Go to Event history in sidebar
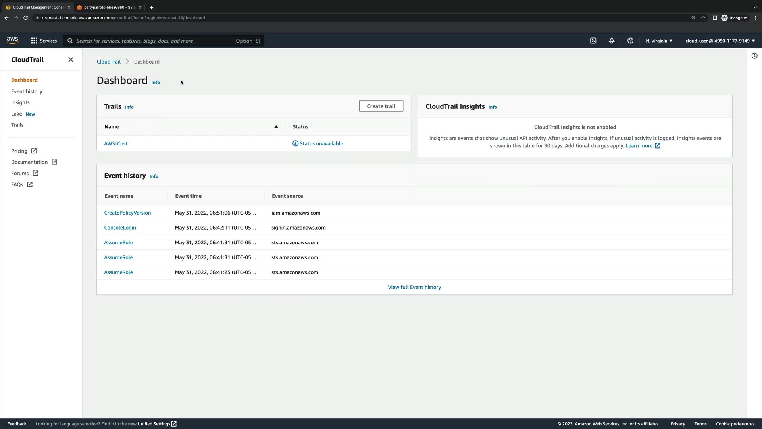This screenshot has width=762, height=429. click(x=27, y=91)
